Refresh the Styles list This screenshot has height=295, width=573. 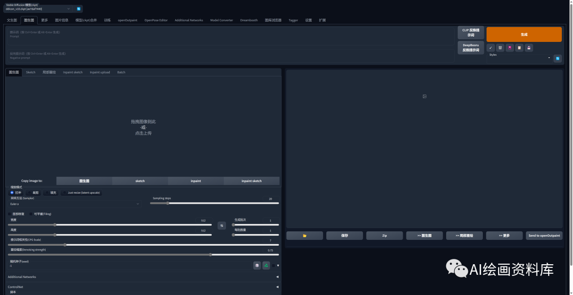tap(558, 58)
